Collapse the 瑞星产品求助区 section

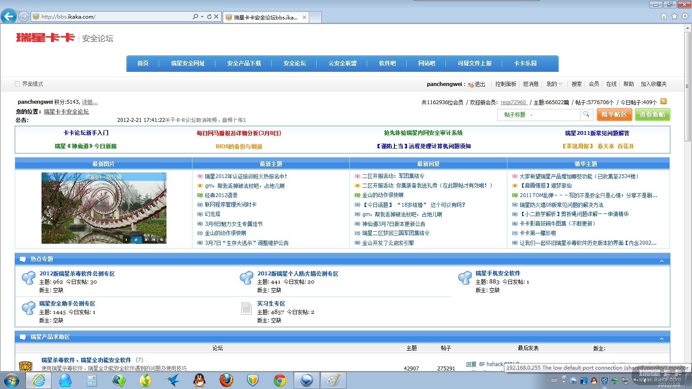661,338
